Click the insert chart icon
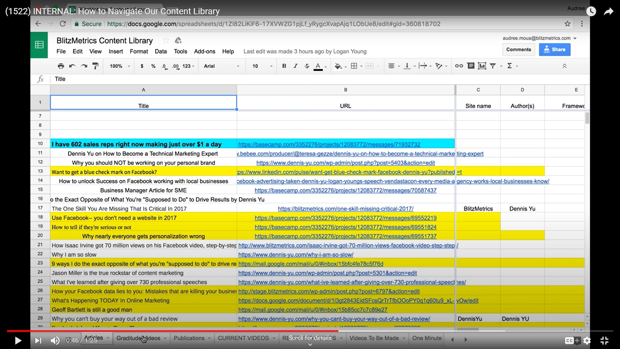This screenshot has width=620, height=349. click(x=482, y=66)
